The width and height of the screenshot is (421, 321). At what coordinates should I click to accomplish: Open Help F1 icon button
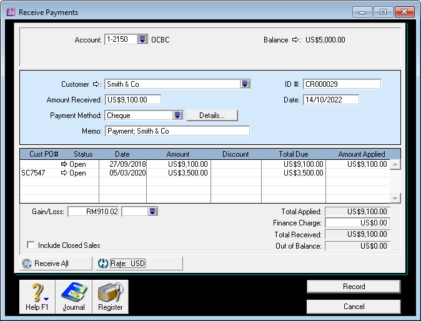37,296
